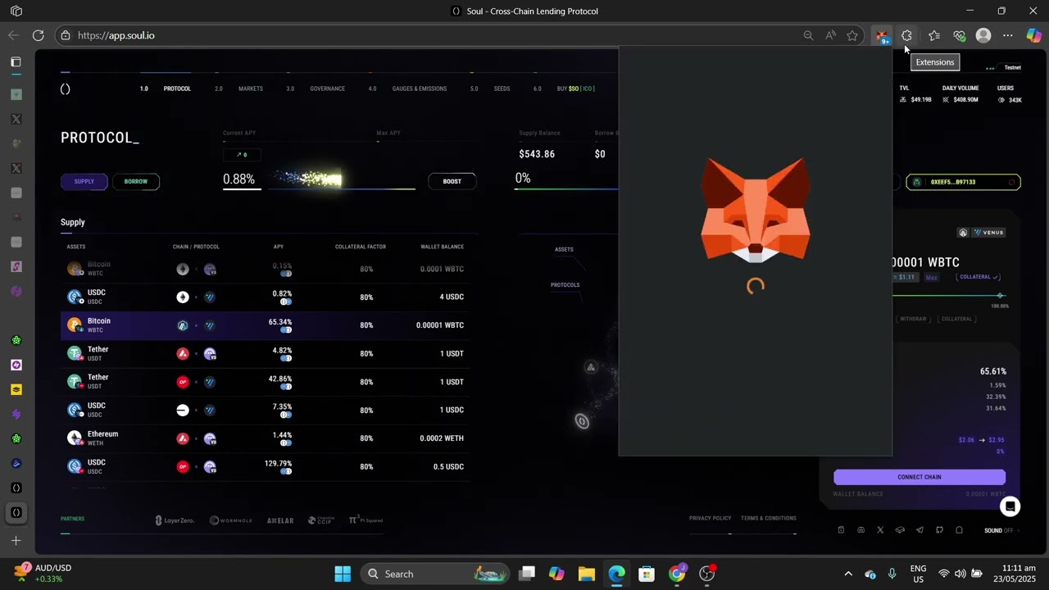Open the Edge Copilot icon

pos(1034,35)
